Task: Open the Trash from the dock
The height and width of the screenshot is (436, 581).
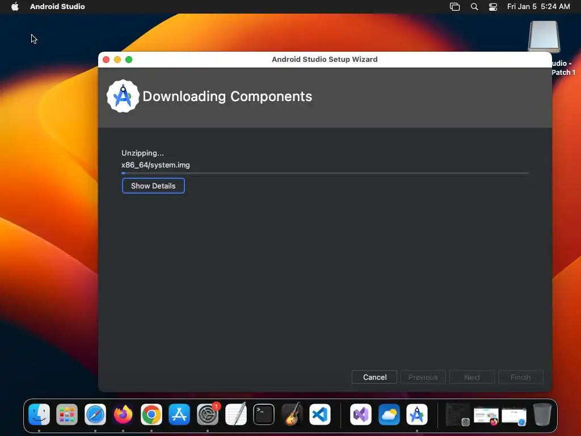Action: click(x=542, y=414)
